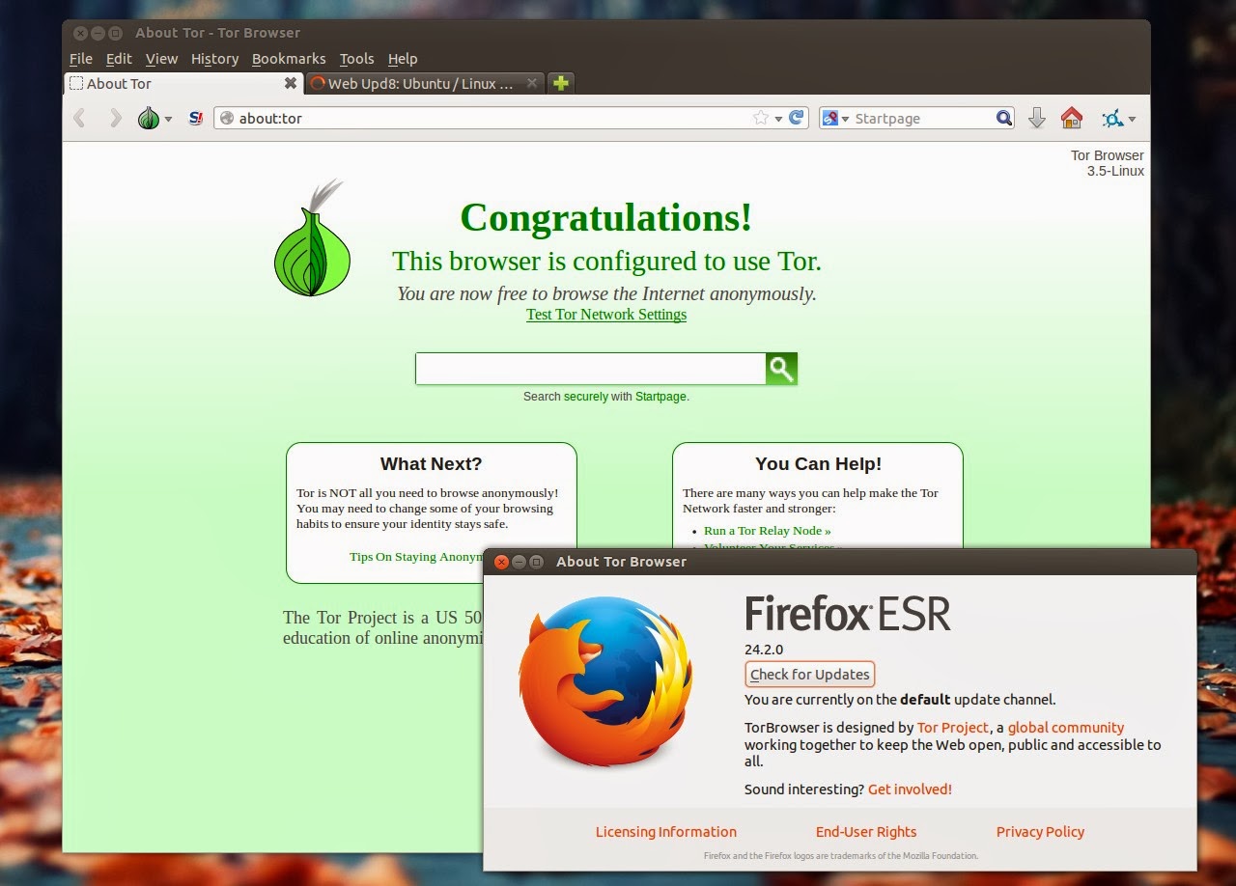
Task: Open the Edit menu
Action: [x=119, y=59]
